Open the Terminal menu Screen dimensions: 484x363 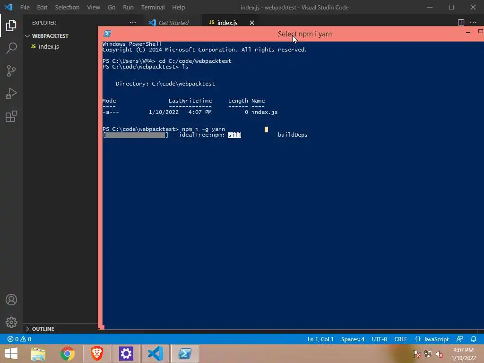tap(153, 7)
